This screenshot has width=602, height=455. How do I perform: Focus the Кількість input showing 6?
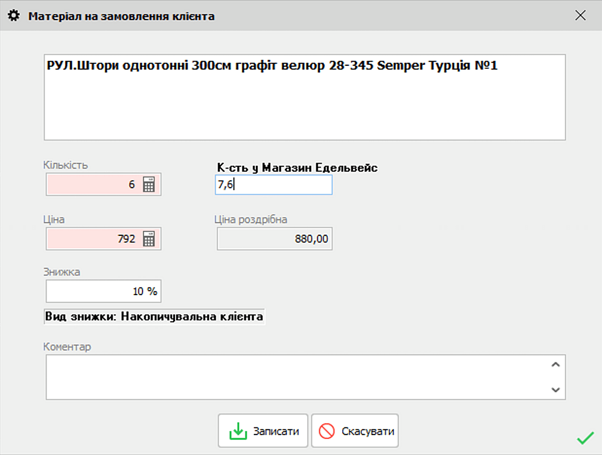click(93, 185)
